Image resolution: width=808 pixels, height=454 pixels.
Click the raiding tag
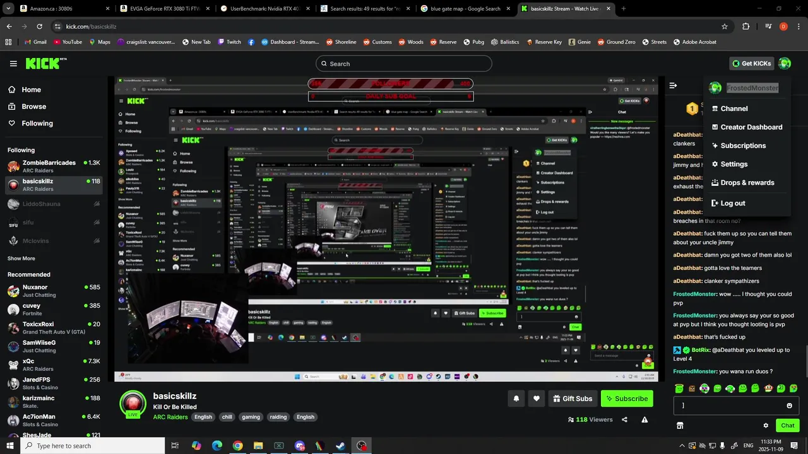coord(278,417)
